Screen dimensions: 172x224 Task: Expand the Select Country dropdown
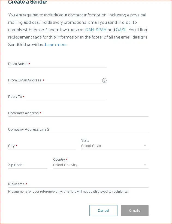(101, 165)
